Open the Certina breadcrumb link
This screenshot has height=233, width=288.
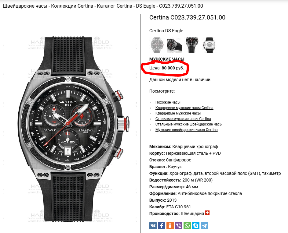85,6
